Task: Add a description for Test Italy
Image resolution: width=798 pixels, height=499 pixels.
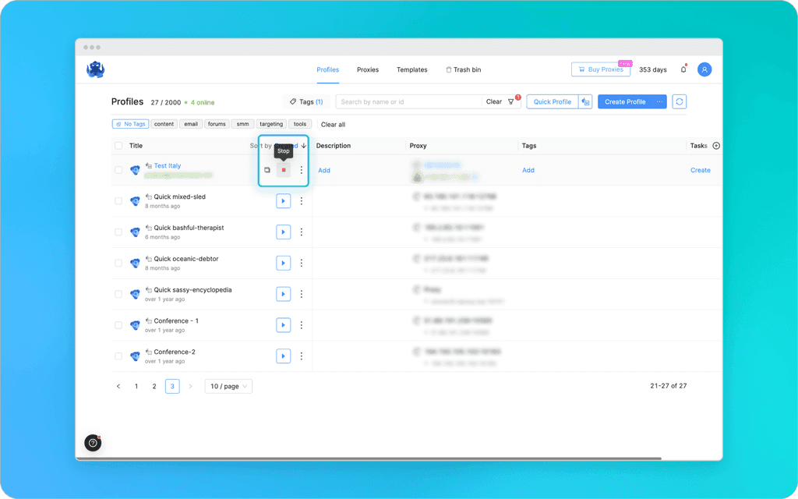Action: [x=325, y=170]
